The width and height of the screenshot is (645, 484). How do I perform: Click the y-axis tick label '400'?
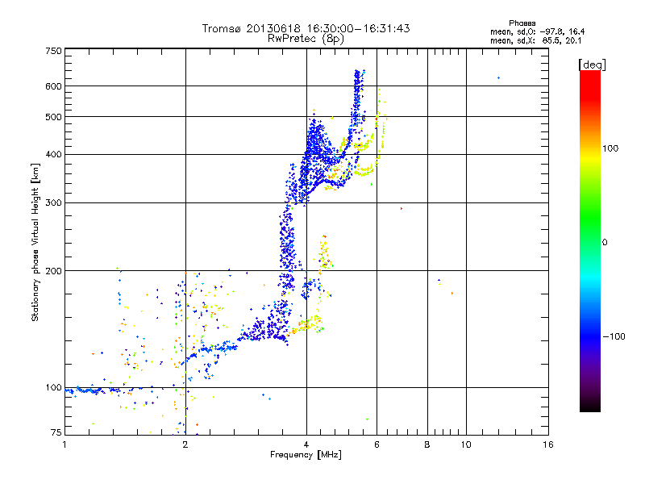[53, 154]
